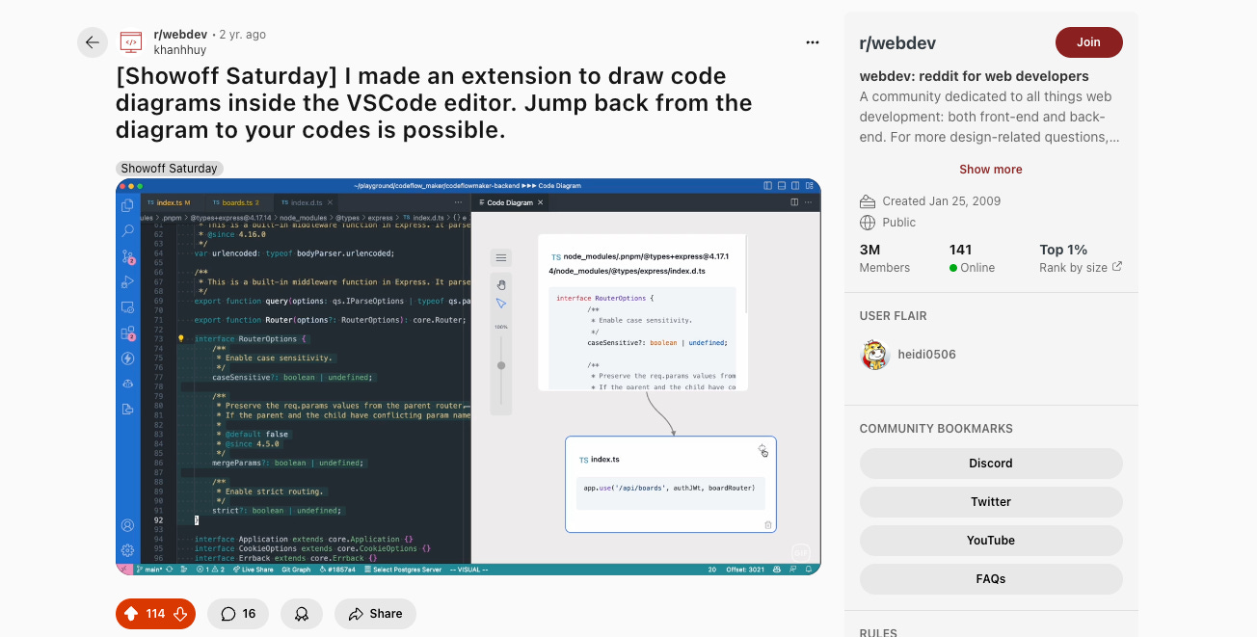Viewport: 1257px width, 637px height.
Task: Open user khanhhuy's profile
Action: click(x=182, y=49)
